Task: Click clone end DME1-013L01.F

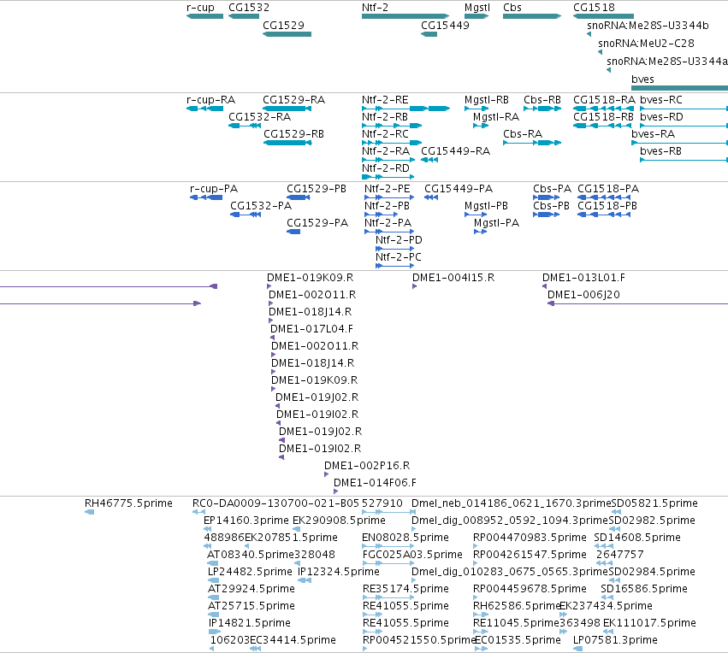Action: coord(583,277)
